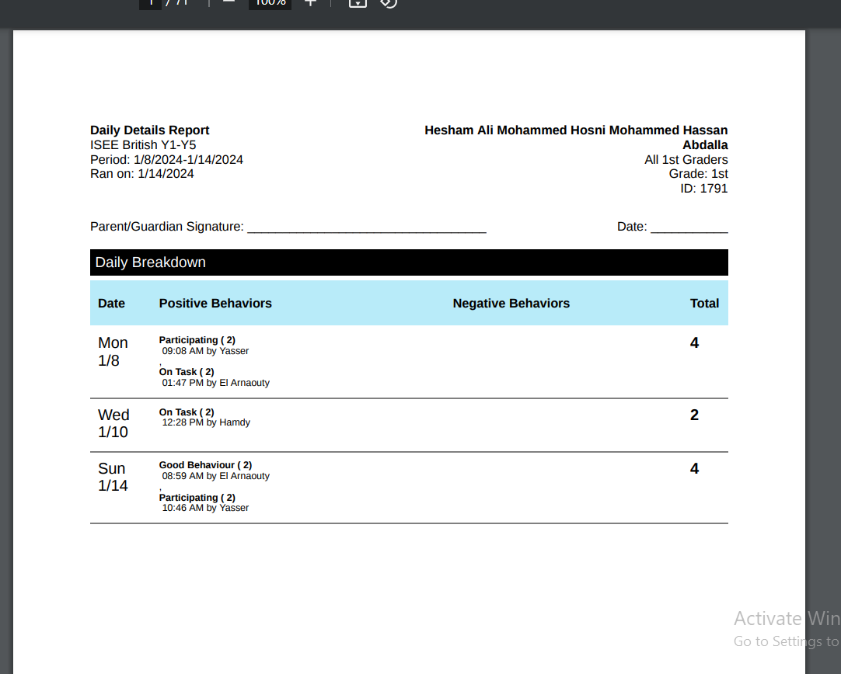The width and height of the screenshot is (841, 674).
Task: Click the 'Abdalla' surname text
Action: point(705,145)
